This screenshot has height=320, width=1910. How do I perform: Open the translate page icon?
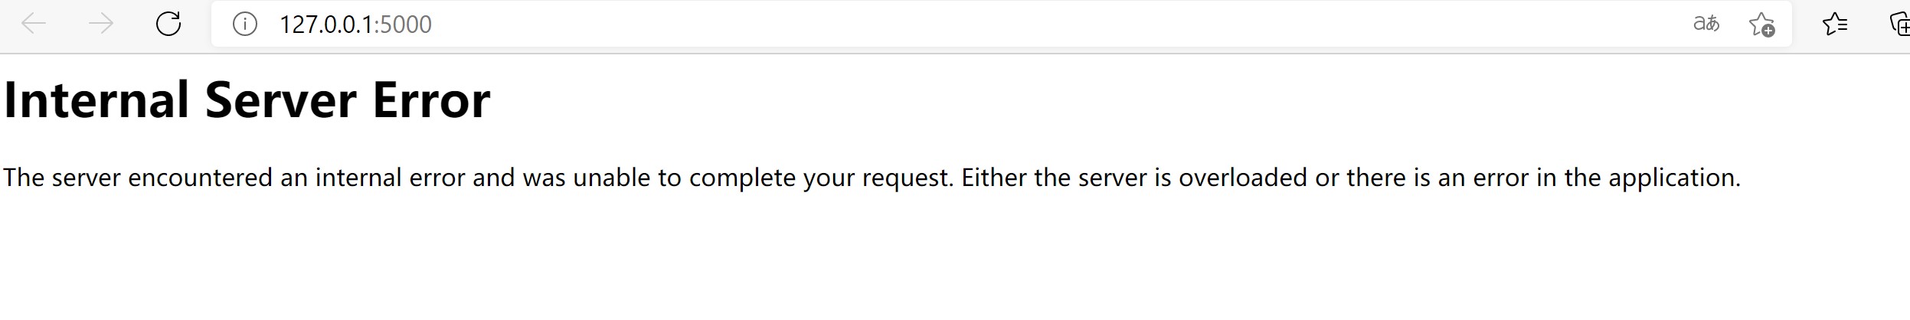point(1706,24)
